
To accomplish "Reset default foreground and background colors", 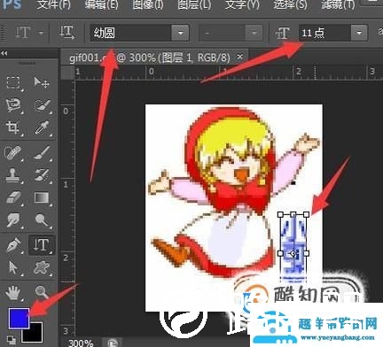I will (x=11, y=341).
